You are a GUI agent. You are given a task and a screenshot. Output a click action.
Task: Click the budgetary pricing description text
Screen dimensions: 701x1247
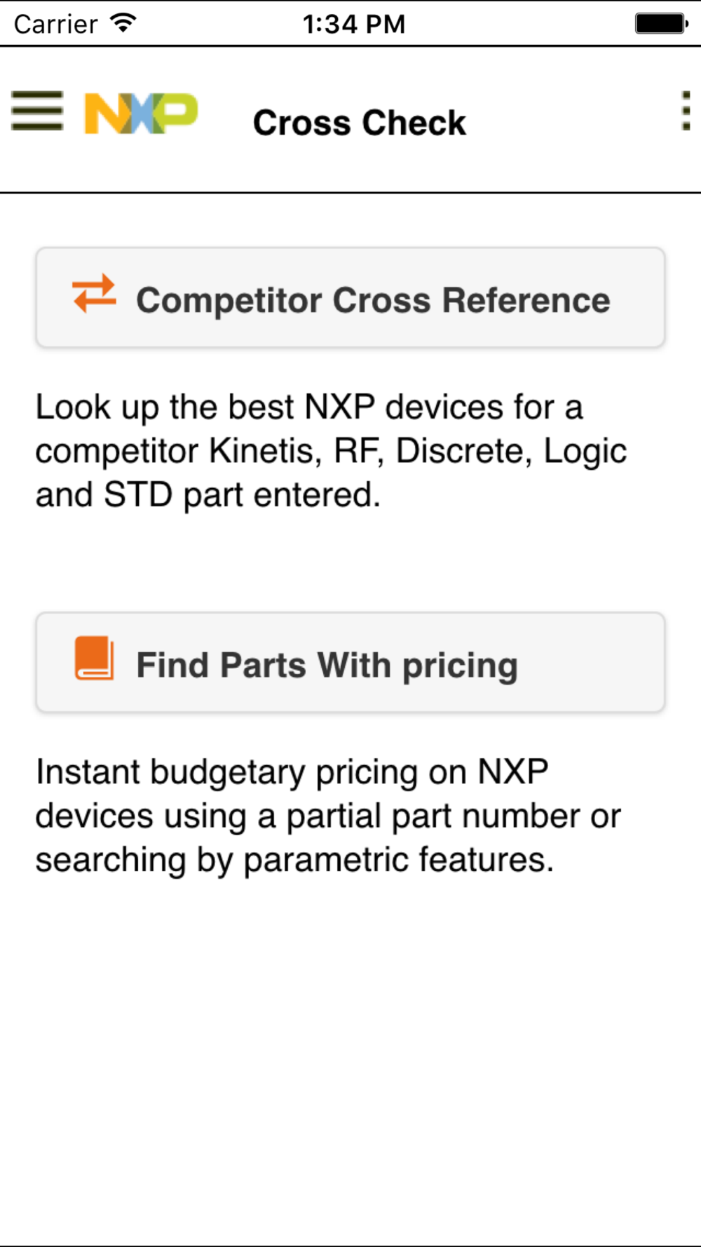[328, 816]
